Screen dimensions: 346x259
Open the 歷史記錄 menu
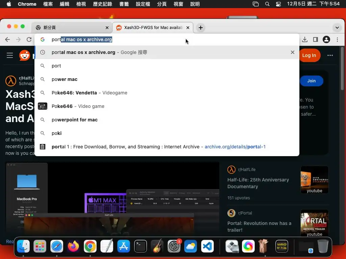[x=102, y=4]
